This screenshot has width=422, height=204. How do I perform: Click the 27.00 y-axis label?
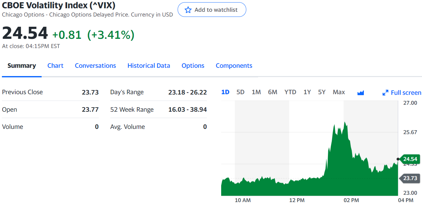410,103
